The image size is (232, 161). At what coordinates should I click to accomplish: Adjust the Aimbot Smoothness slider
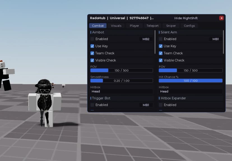[x=122, y=81]
